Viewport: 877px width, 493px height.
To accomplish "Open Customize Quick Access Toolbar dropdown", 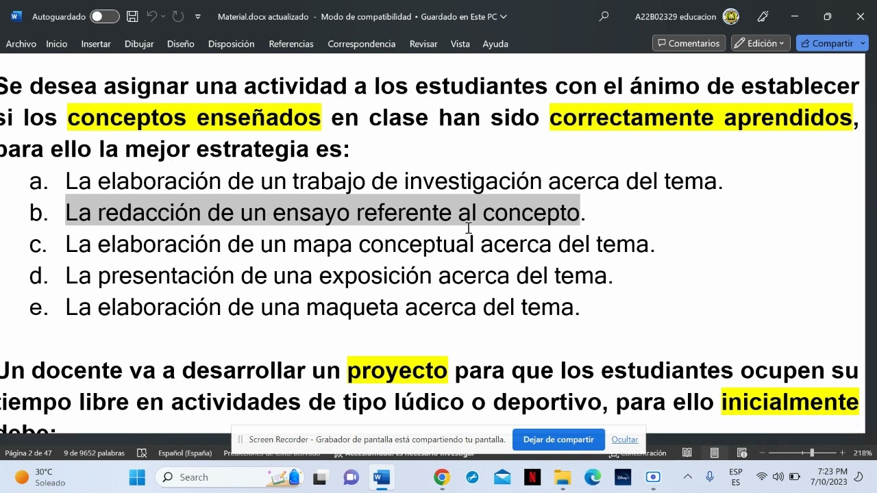I will pyautogui.click(x=198, y=16).
